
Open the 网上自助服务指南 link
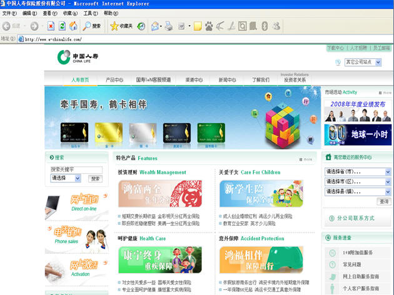[x=361, y=276]
